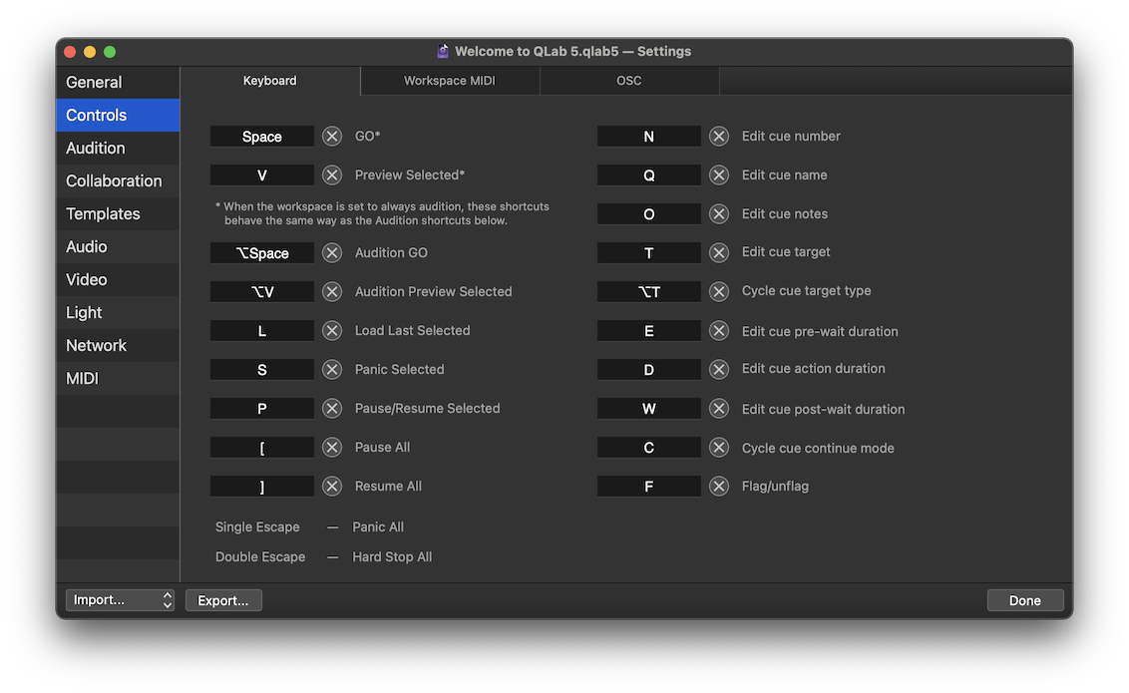This screenshot has height=693, width=1129.
Task: Open the Import options menu
Action: [120, 599]
